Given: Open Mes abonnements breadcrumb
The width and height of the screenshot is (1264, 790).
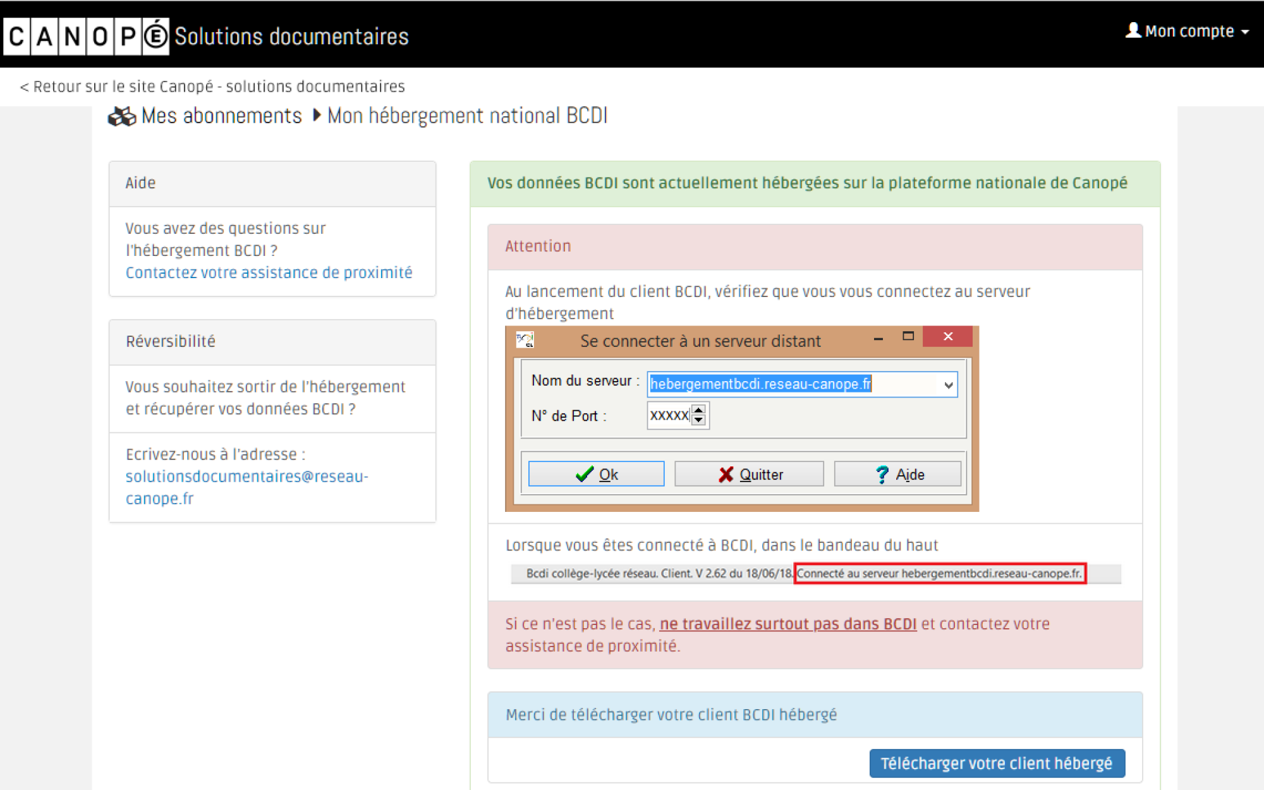Looking at the screenshot, I should (x=221, y=116).
